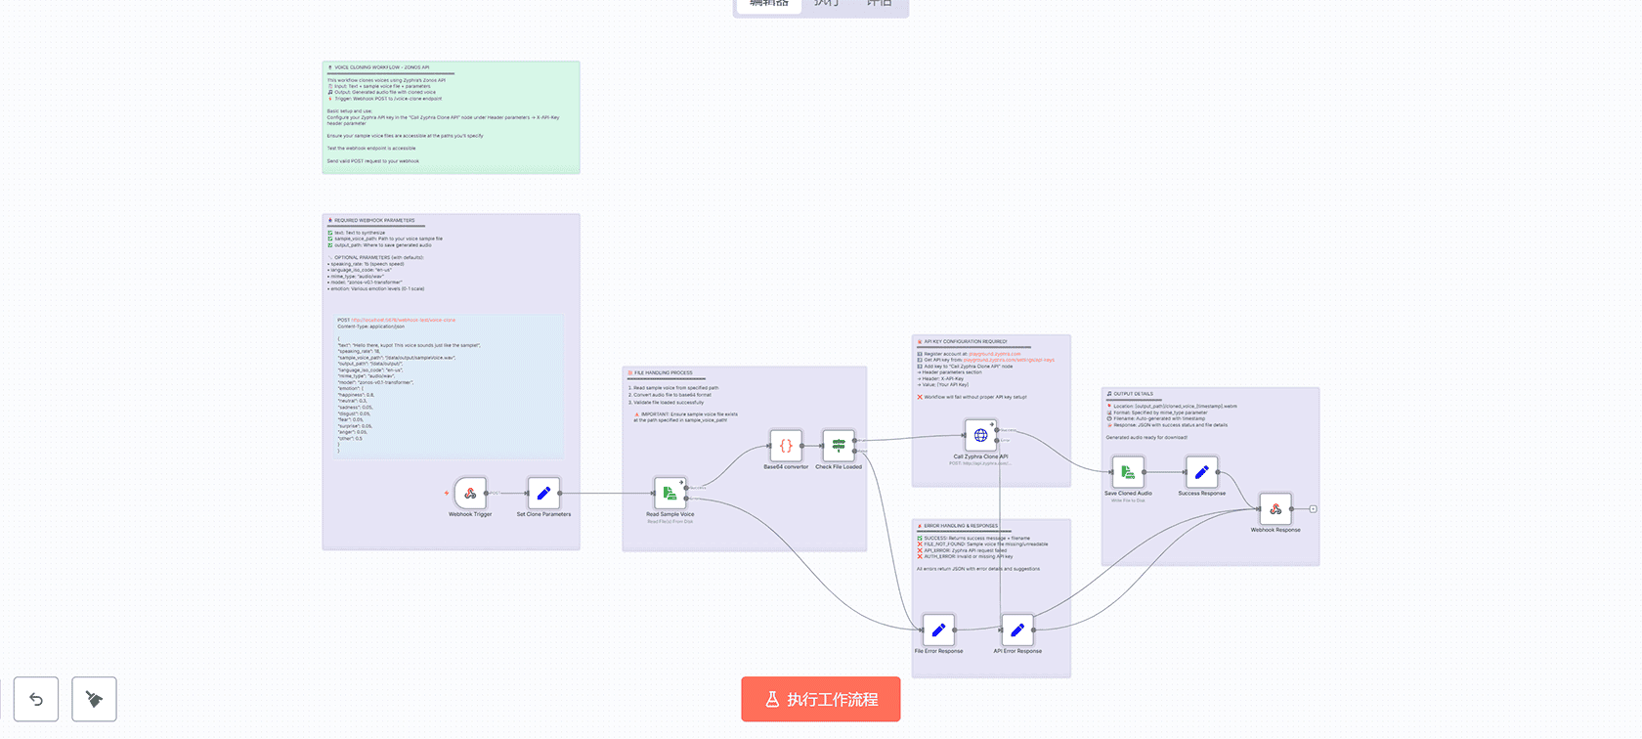Switch to the 执行 tab

click(827, 4)
